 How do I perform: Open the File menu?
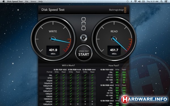(27, 1)
